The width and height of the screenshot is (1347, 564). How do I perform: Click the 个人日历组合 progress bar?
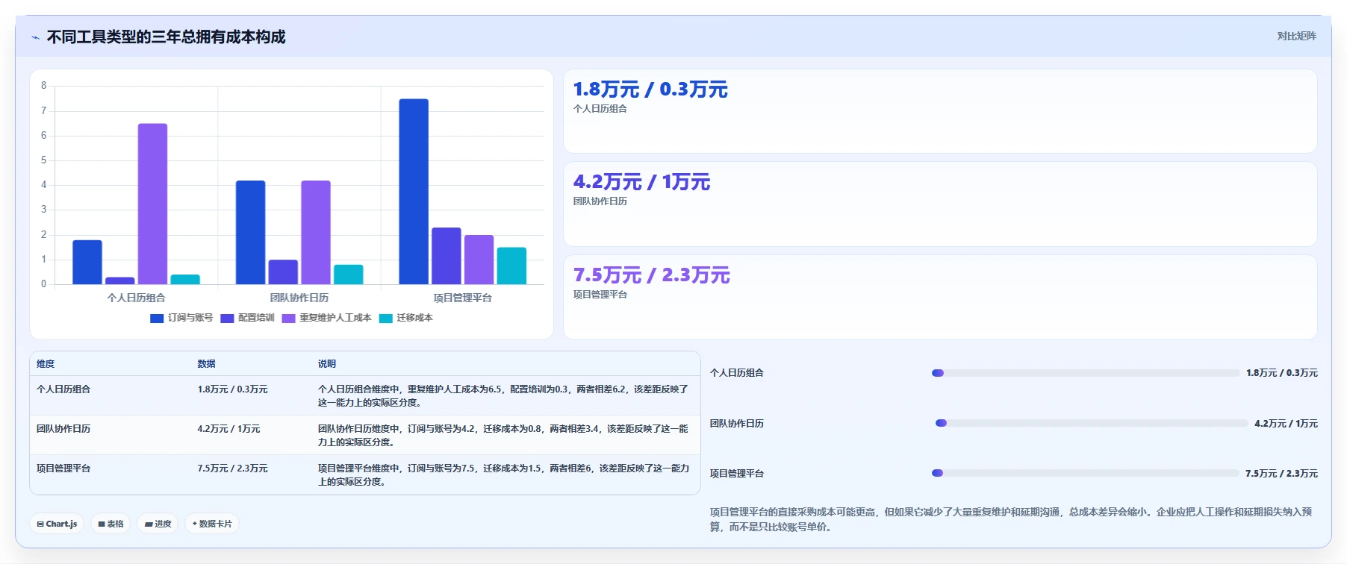(x=1086, y=373)
